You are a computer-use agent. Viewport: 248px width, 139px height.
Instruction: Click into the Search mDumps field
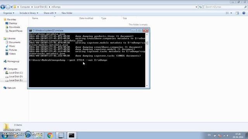click(224, 7)
